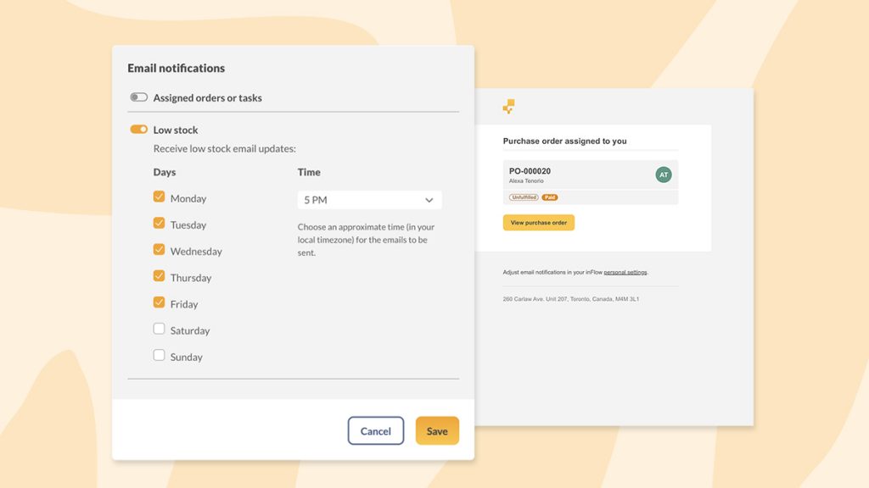Screen dimensions: 869x488
Task: Click the Paid status badge
Action: [552, 197]
